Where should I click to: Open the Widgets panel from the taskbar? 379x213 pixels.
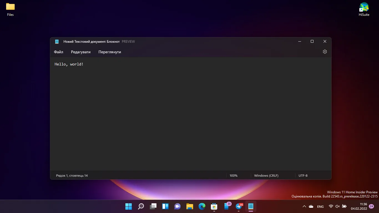click(x=165, y=206)
